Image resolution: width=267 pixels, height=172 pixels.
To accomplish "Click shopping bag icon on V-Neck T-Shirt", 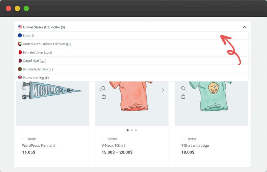I will pos(104,97).
